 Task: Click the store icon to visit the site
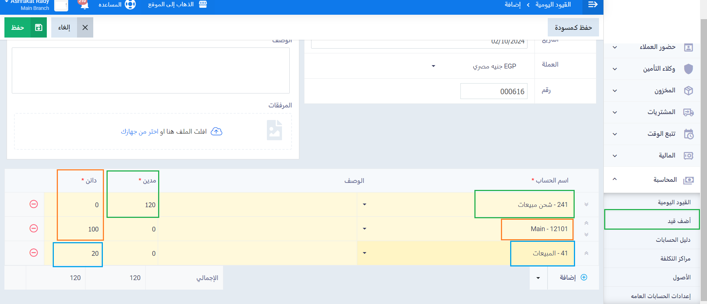click(x=203, y=4)
